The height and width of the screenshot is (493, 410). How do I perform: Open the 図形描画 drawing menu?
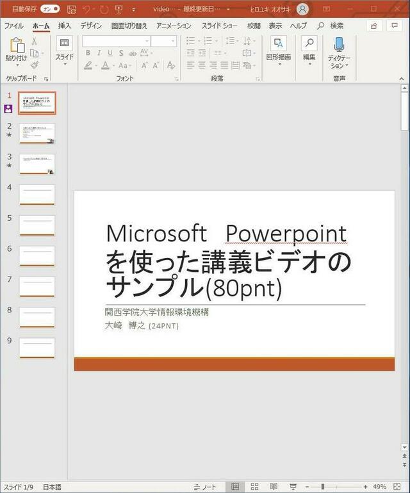coord(279,51)
